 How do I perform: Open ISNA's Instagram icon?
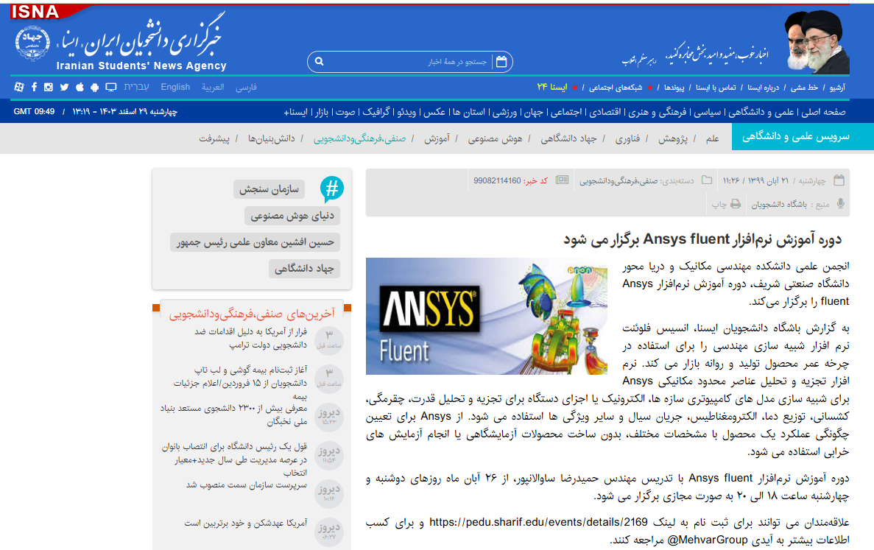point(49,87)
